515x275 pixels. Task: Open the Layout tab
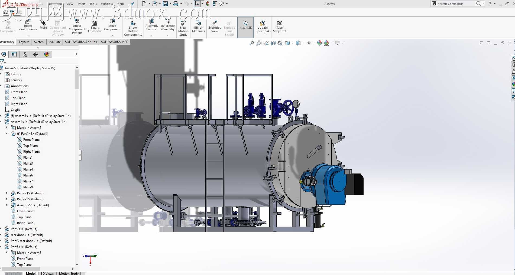coord(24,42)
